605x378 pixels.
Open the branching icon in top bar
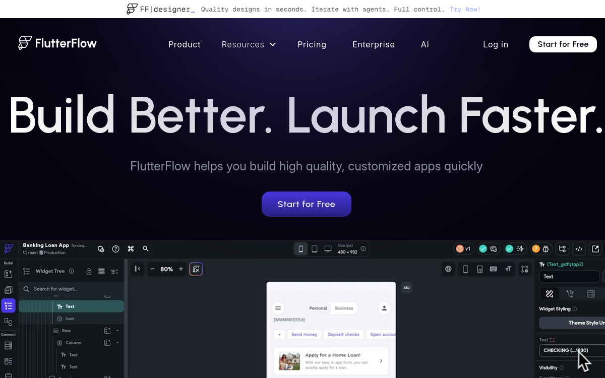(x=563, y=248)
